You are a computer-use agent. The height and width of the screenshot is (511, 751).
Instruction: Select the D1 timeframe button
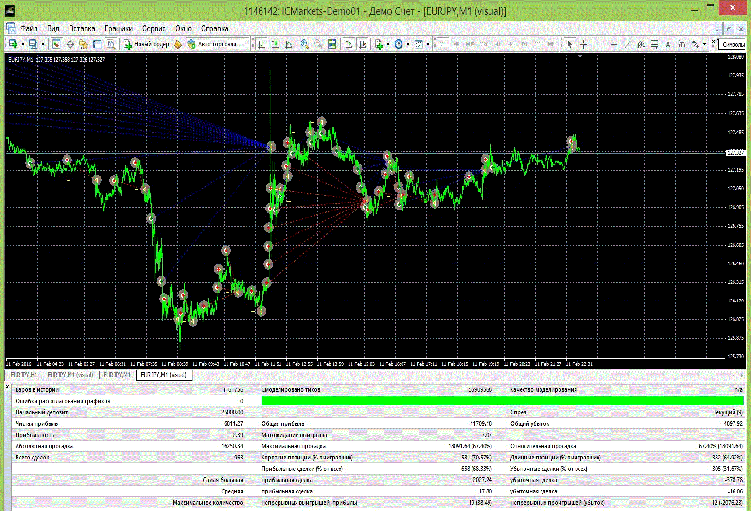click(x=524, y=44)
